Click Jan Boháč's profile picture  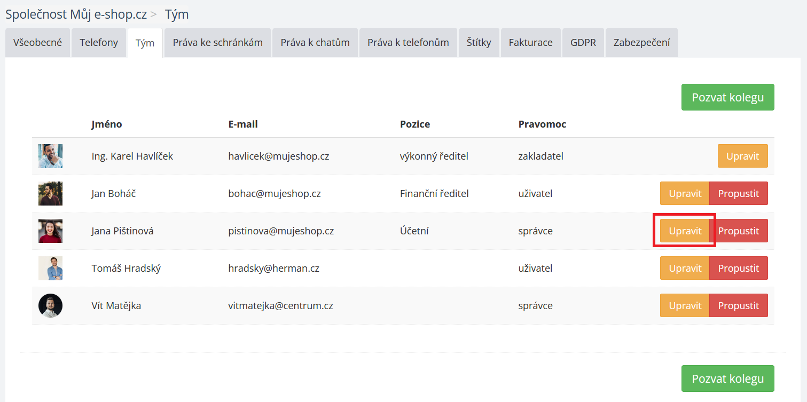pos(50,194)
